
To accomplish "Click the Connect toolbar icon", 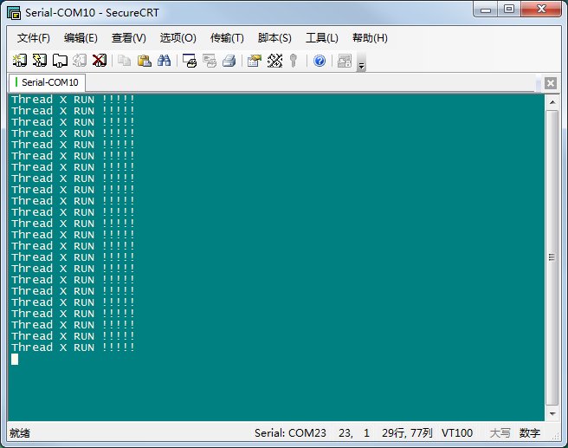I will point(20,61).
